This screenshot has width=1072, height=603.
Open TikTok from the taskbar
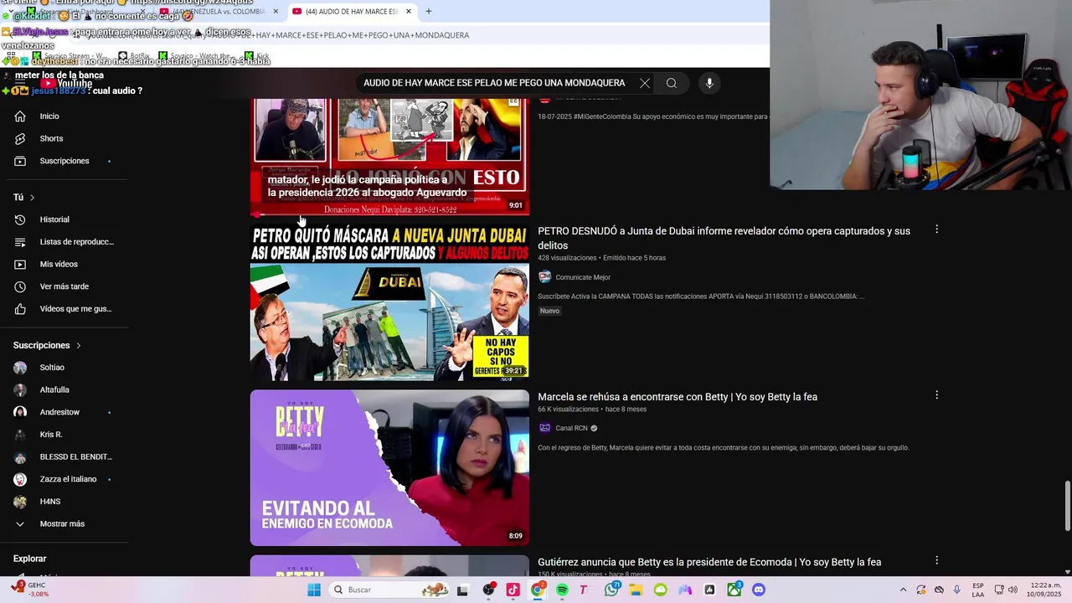(513, 590)
